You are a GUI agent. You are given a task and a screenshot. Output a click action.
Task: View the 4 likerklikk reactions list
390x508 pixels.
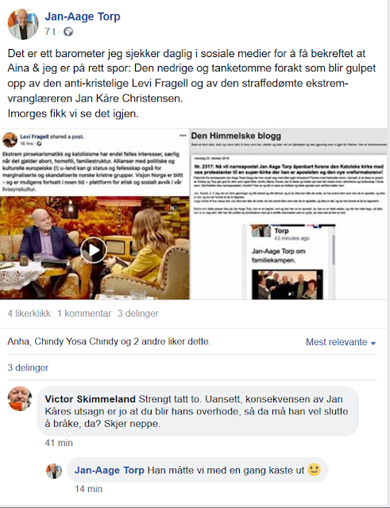tap(29, 314)
